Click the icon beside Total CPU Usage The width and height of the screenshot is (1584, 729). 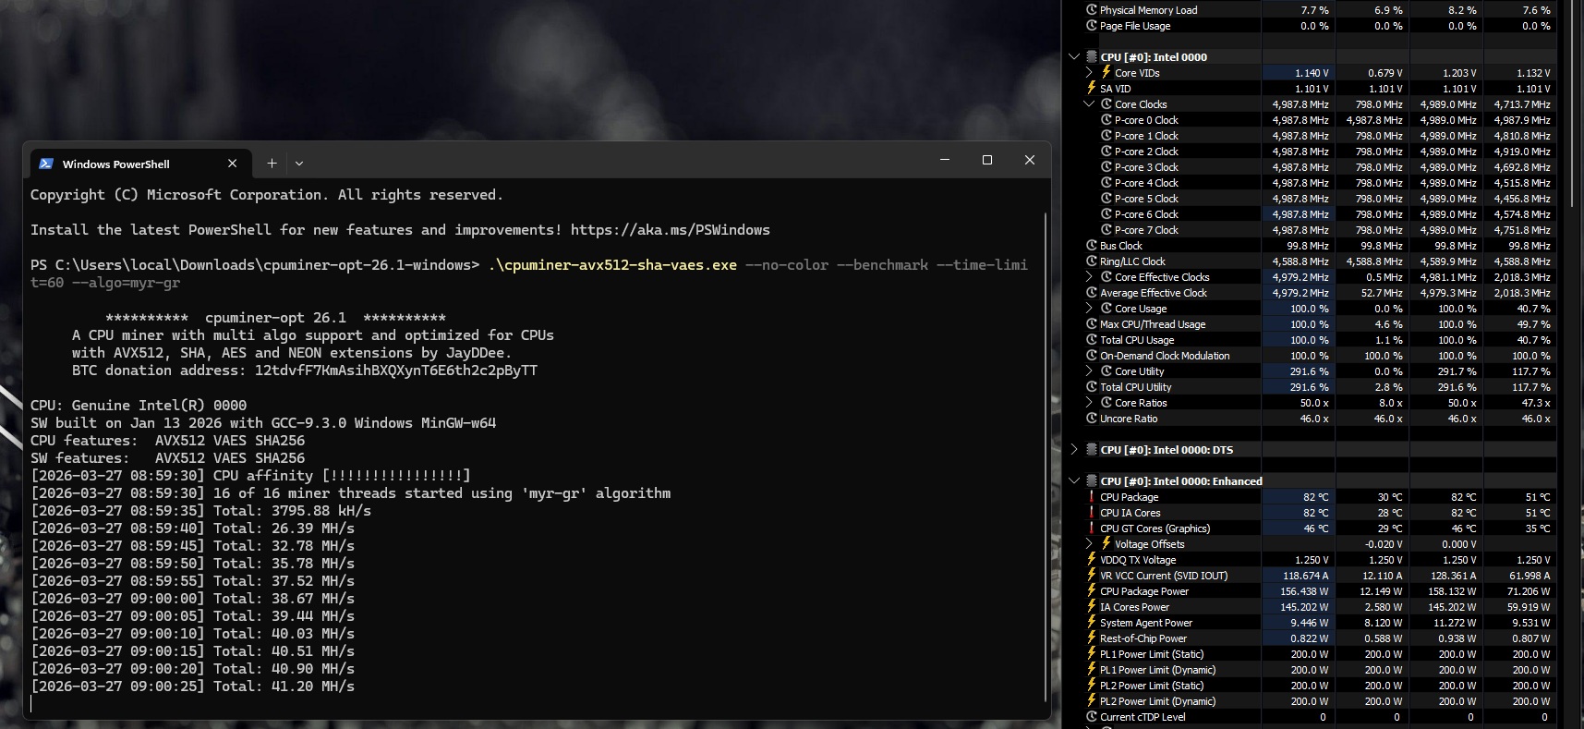tap(1092, 340)
